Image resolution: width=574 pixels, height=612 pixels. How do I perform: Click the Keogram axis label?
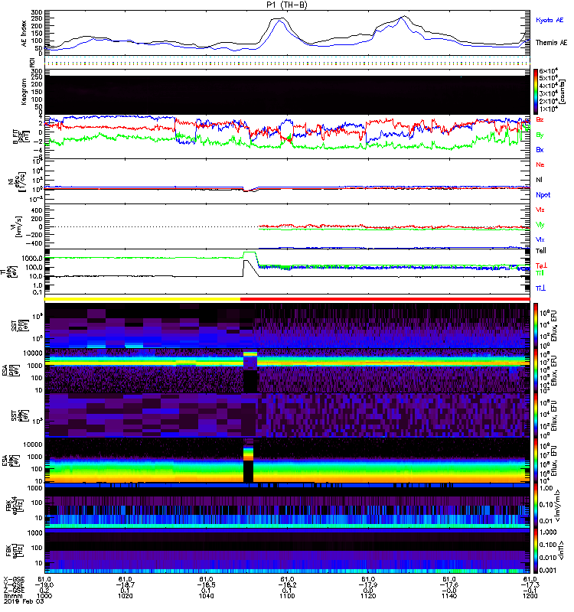point(24,92)
